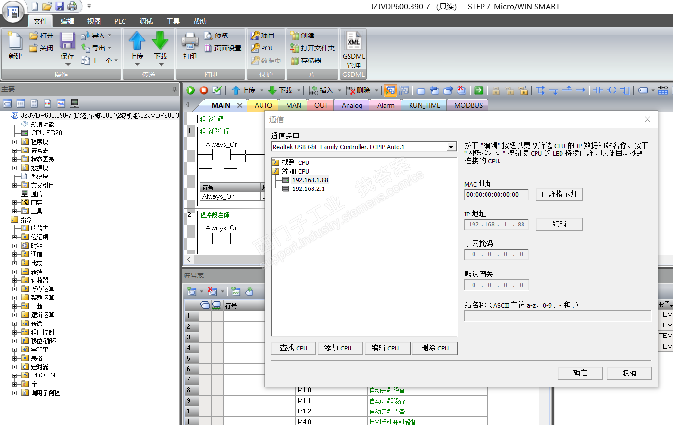Image resolution: width=673 pixels, height=425 pixels.
Task: Switch to the MODBUS program tab
Action: coord(468,105)
